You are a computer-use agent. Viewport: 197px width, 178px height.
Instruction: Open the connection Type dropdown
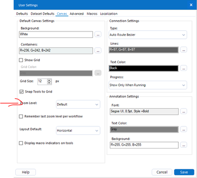point(148,35)
